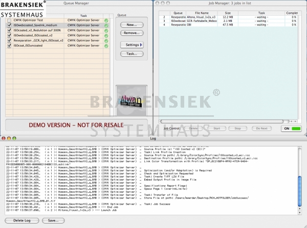This screenshot has width=307, height=228.
Task: Uncheck the ISOwebcoated_SaveInk_medium queue checkbox
Action: coord(9,26)
